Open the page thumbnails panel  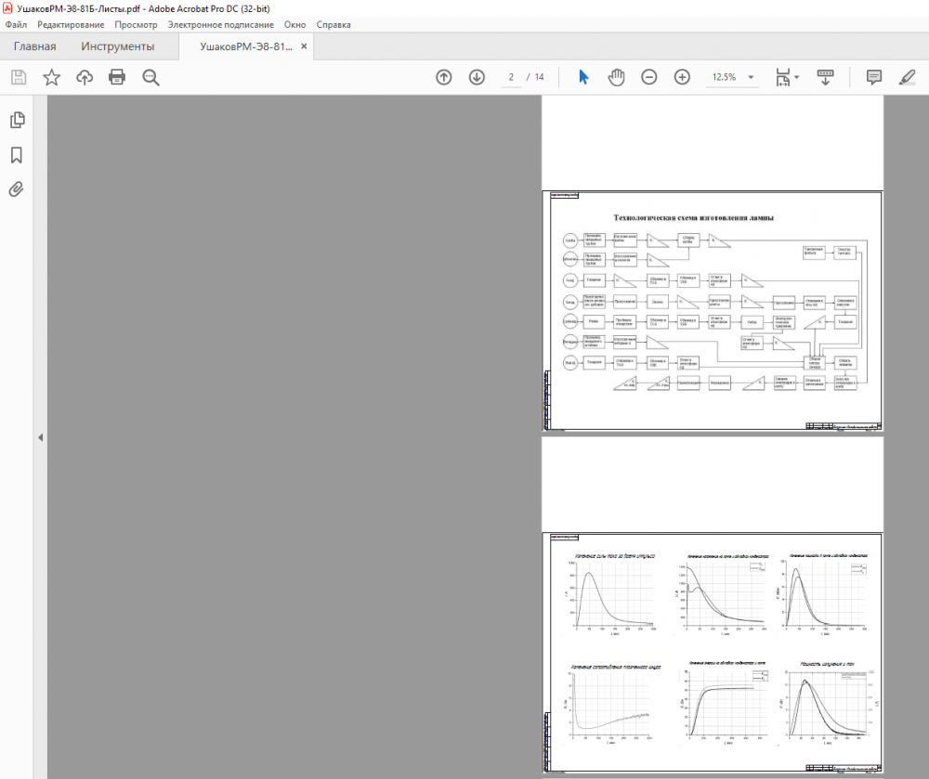tap(17, 120)
